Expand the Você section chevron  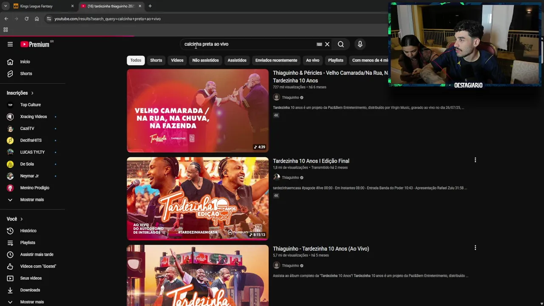(21, 219)
